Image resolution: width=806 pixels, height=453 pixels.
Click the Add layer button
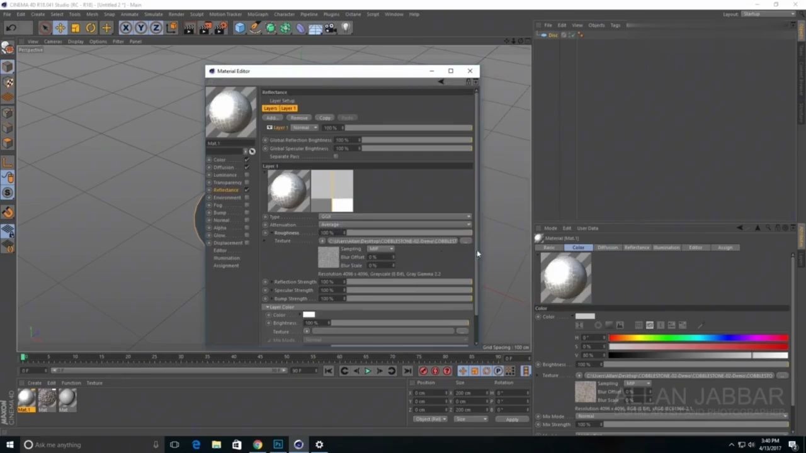click(271, 118)
